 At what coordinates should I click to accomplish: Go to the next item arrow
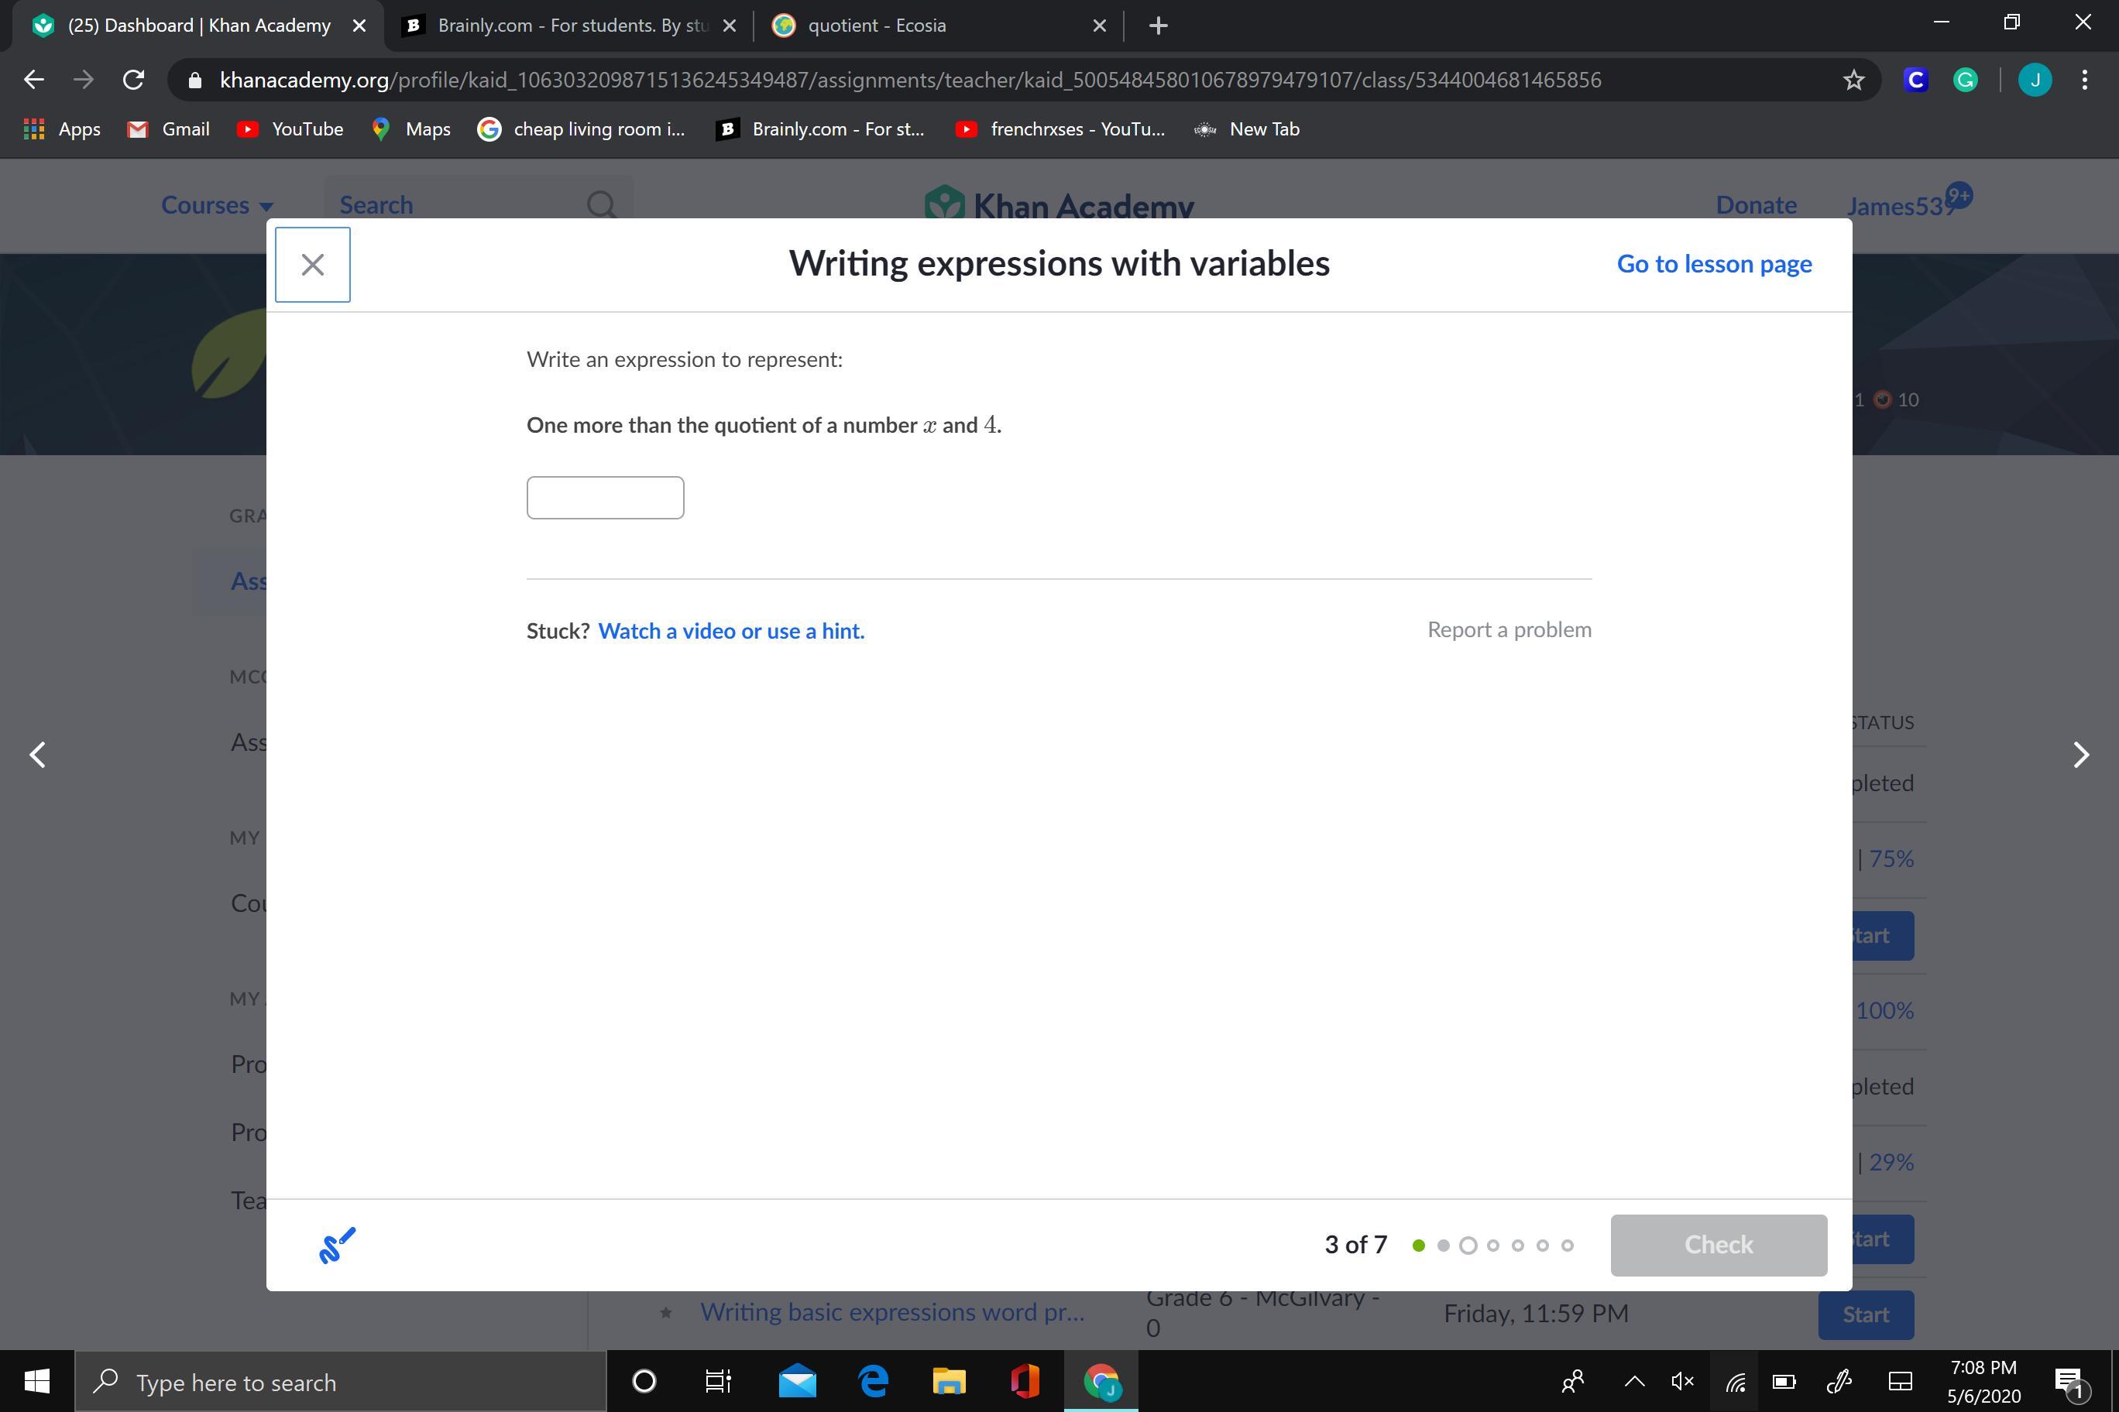click(x=2080, y=755)
